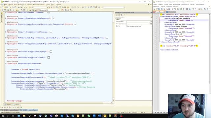Click the Find binoculars icon in Notepad++ toolbar

(187, 9)
